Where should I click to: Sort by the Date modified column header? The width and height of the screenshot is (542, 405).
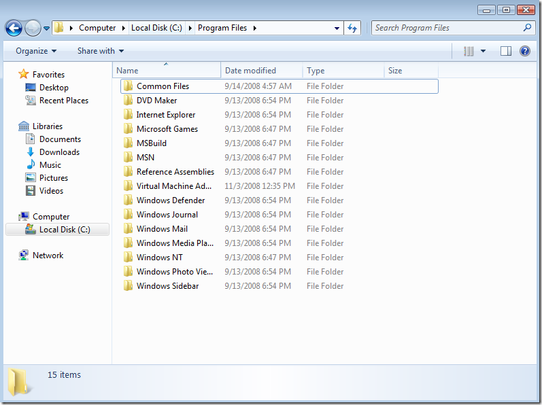(261, 71)
